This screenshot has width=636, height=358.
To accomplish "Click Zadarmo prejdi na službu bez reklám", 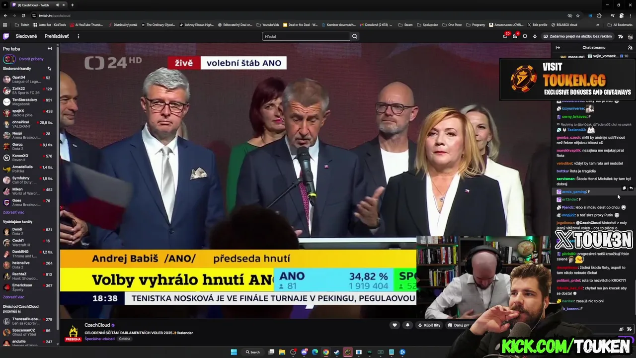I will [577, 36].
